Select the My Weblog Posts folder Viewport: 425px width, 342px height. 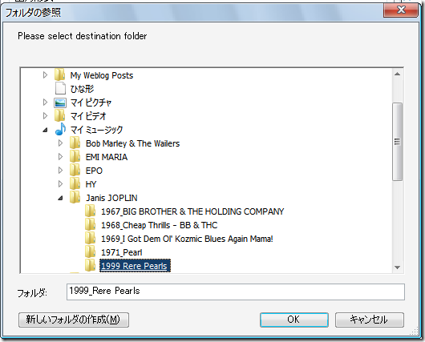[102, 75]
